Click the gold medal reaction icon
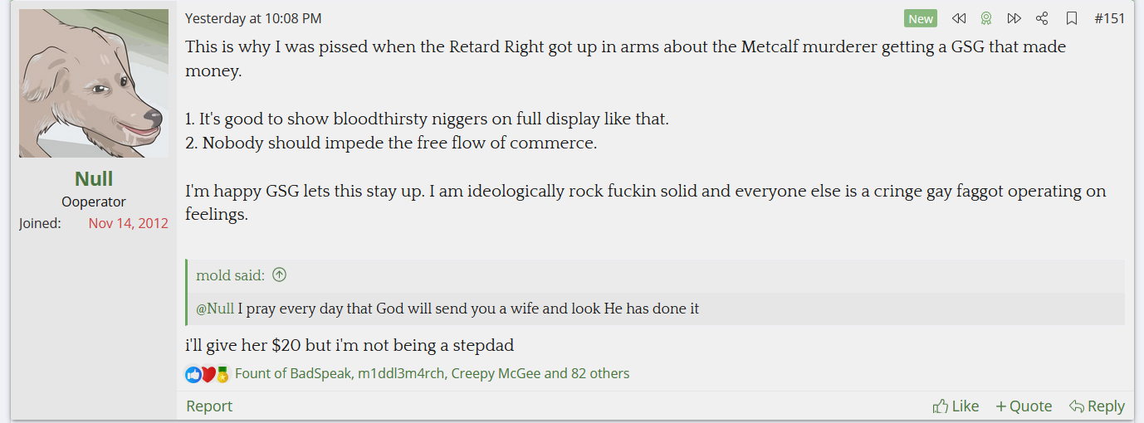 [222, 374]
